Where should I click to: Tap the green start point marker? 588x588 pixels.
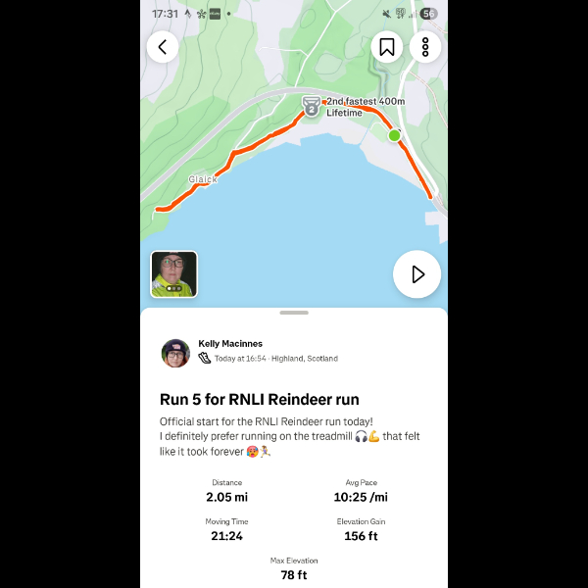[x=394, y=135]
